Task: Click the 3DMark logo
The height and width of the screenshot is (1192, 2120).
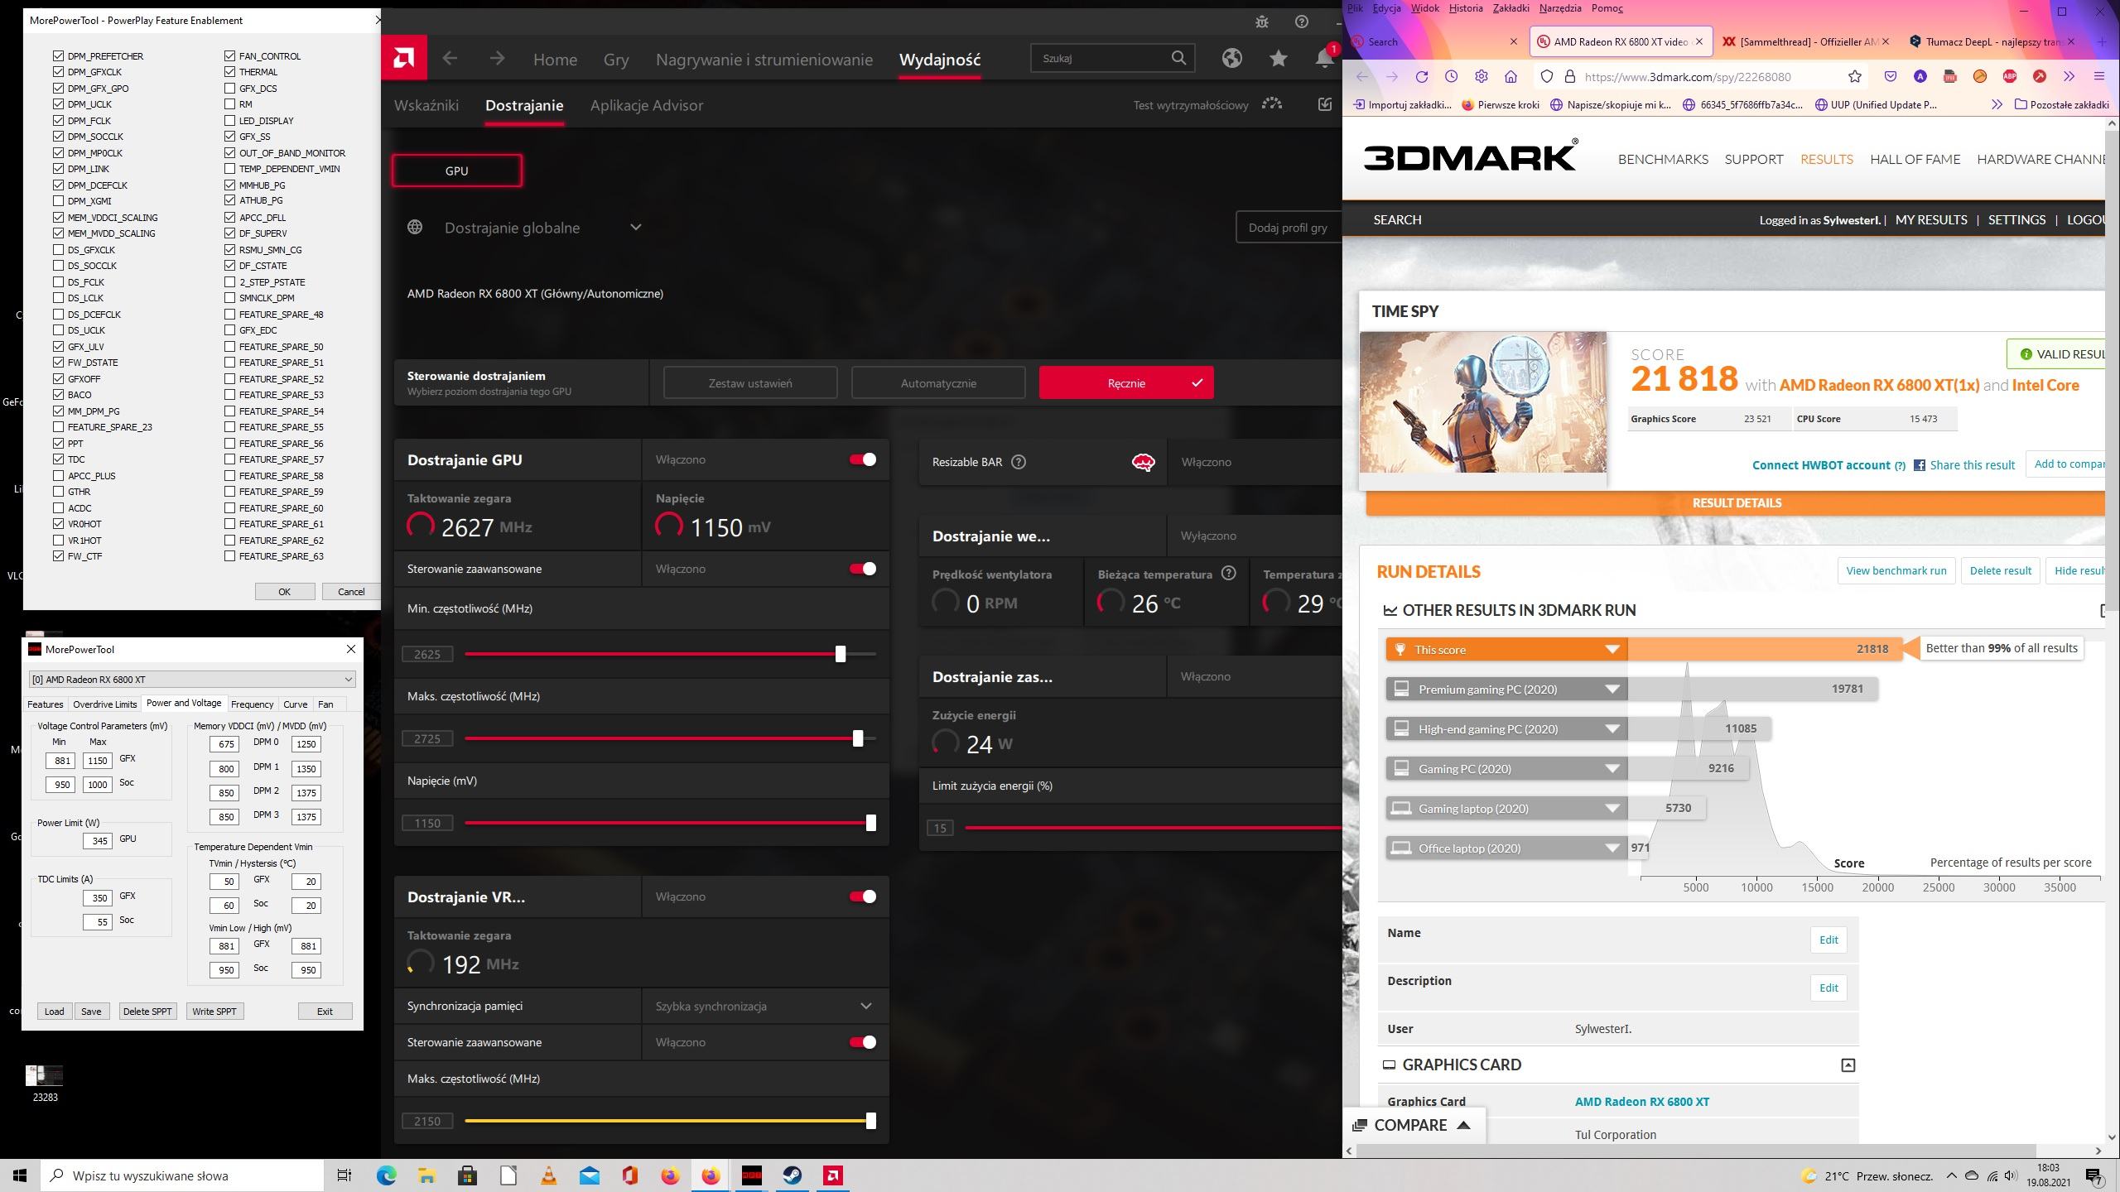Action: (x=1471, y=156)
